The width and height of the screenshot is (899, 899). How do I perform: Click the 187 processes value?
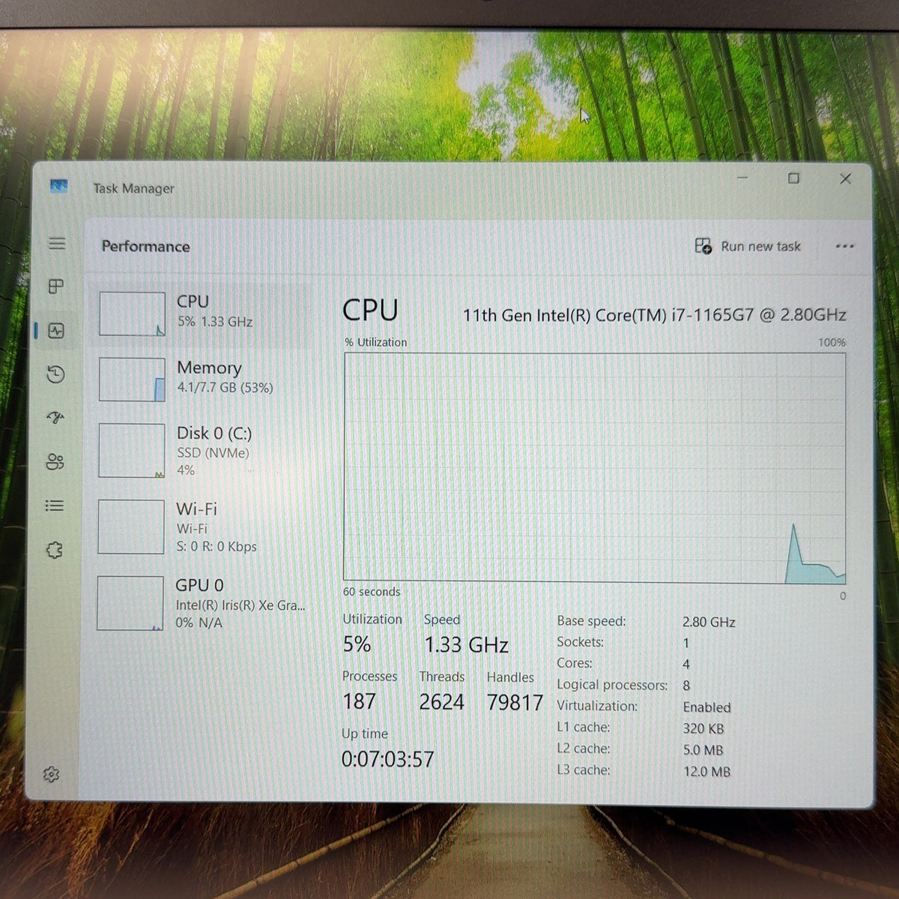click(359, 701)
